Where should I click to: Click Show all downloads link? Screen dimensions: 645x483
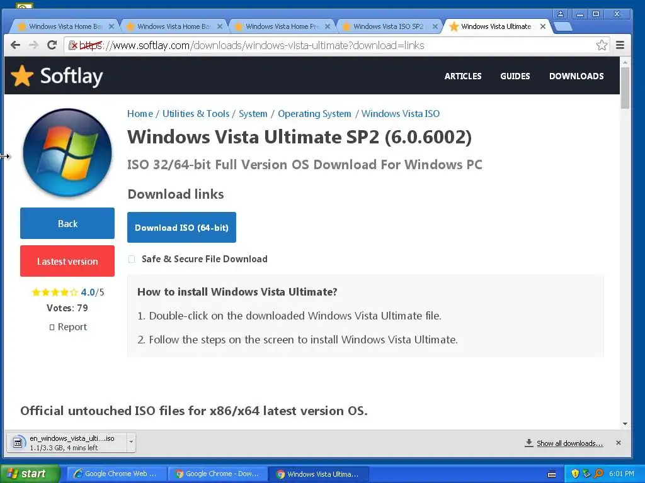point(569,443)
